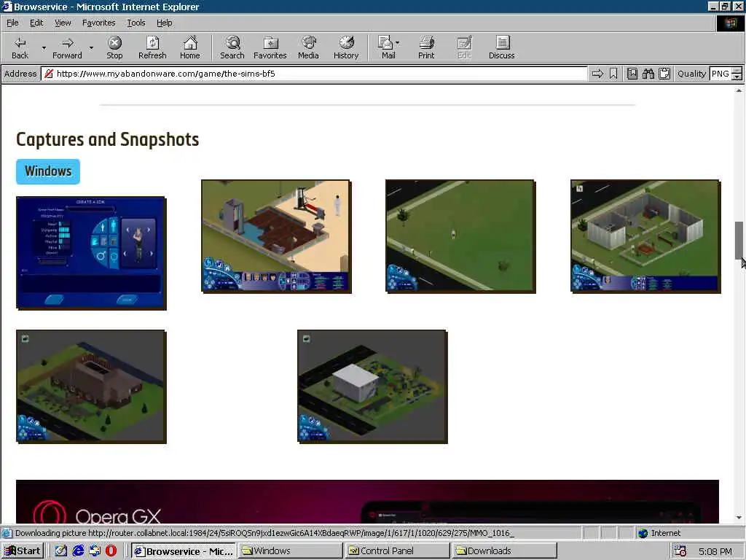This screenshot has width=746, height=560.
Task: Stop the page from loading
Action: (x=114, y=47)
